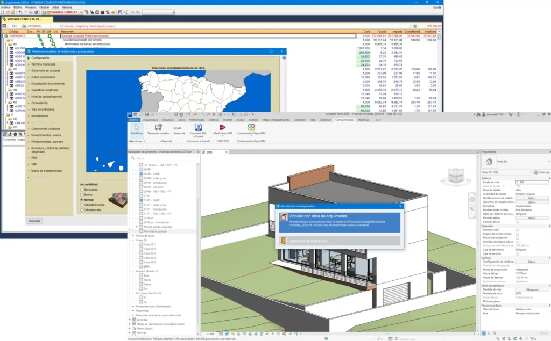Click the Cancelar button in Predimensionadores window
The height and width of the screenshot is (341, 551).
(34, 221)
